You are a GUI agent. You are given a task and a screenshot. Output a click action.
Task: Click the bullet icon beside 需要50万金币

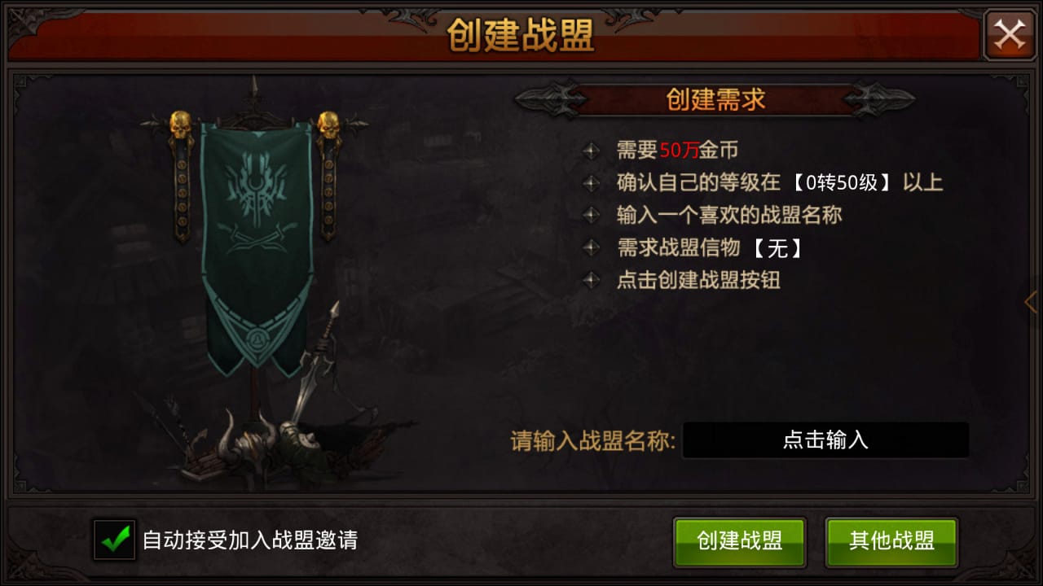pos(592,151)
